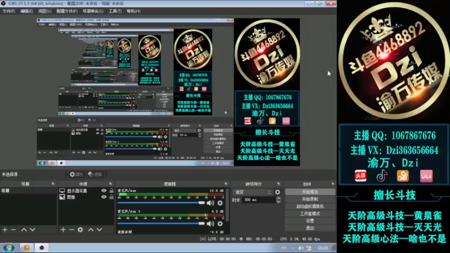Click the CPU: 2.3%, 48.00 fps status

click(300, 239)
